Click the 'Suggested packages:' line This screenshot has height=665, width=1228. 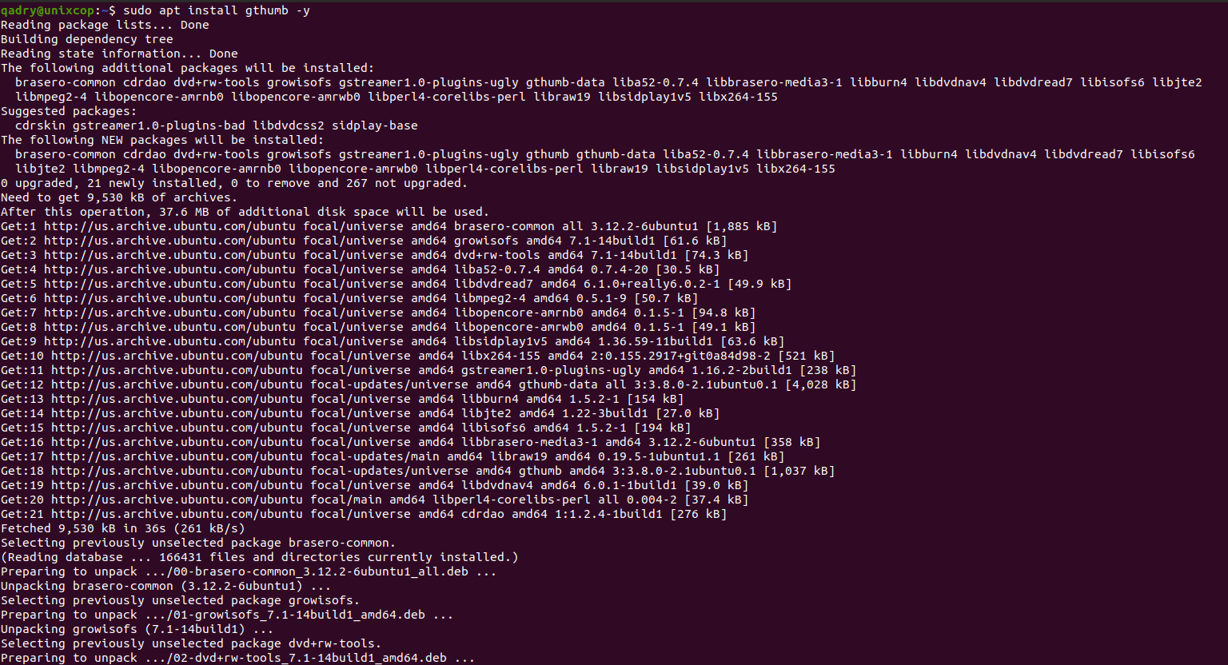pos(69,111)
